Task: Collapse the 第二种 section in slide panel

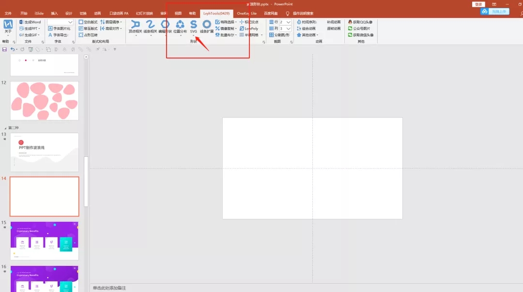Action: pos(6,128)
